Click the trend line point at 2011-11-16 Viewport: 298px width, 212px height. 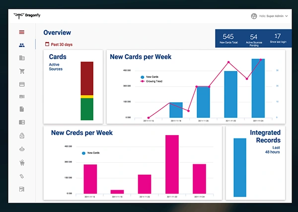pyautogui.click(x=149, y=118)
